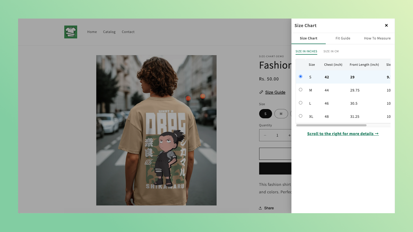Go to the Home page
413x232 pixels.
pos(92,32)
